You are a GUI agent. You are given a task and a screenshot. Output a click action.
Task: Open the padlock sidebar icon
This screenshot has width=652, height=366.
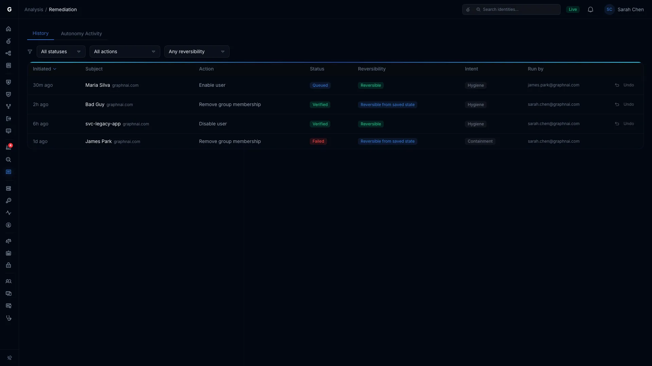[x=8, y=265]
